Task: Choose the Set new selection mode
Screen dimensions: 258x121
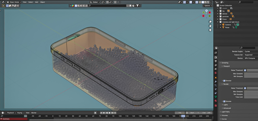Action: point(7,6)
